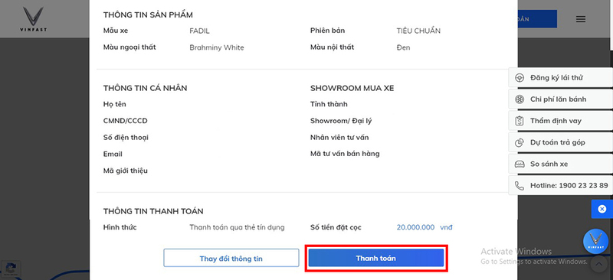Click Hotline: 1900 23 23 89
Screen dimensions: 613x280
point(569,185)
